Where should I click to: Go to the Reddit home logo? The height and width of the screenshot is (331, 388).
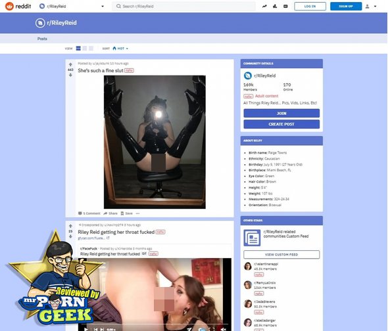(x=18, y=6)
